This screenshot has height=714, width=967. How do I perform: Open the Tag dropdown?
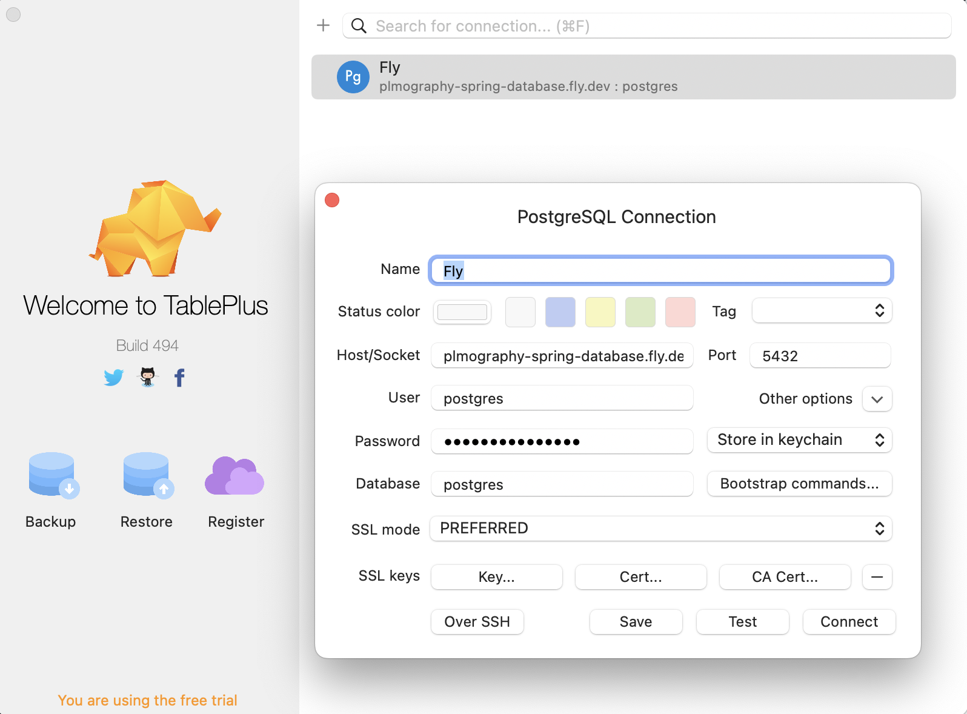pos(822,311)
